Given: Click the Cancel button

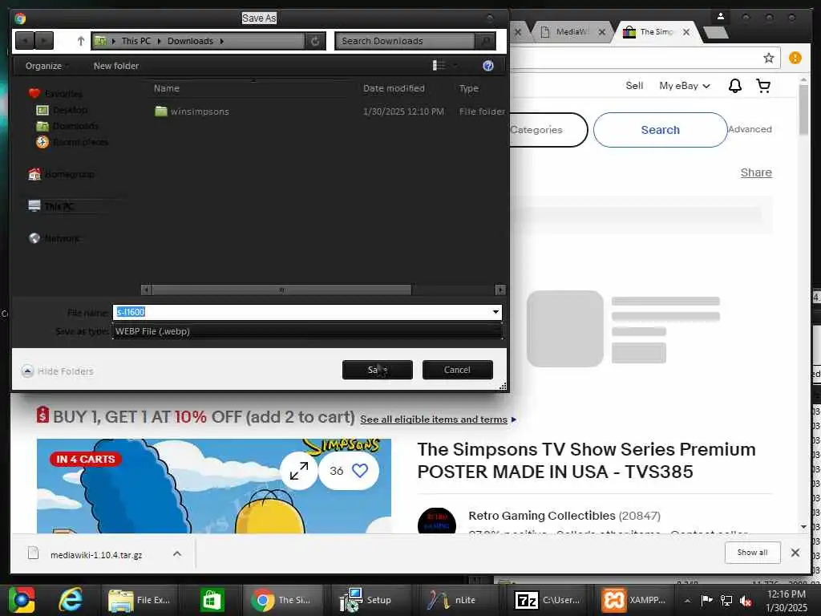Looking at the screenshot, I should pos(457,370).
